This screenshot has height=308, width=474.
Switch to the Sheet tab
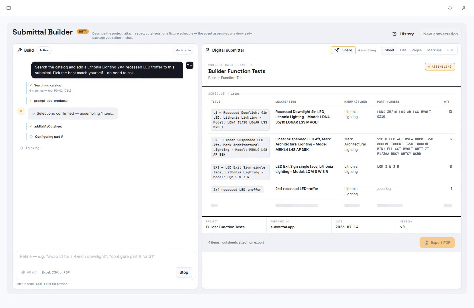[389, 50]
